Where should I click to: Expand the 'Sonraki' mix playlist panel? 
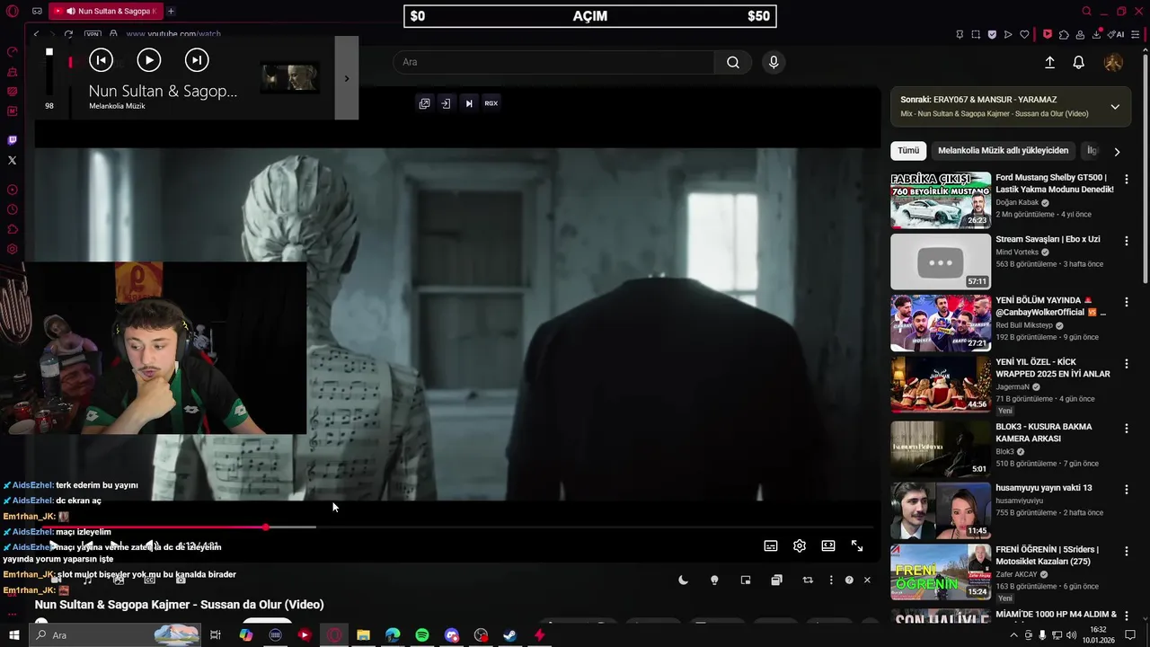pos(1115,106)
